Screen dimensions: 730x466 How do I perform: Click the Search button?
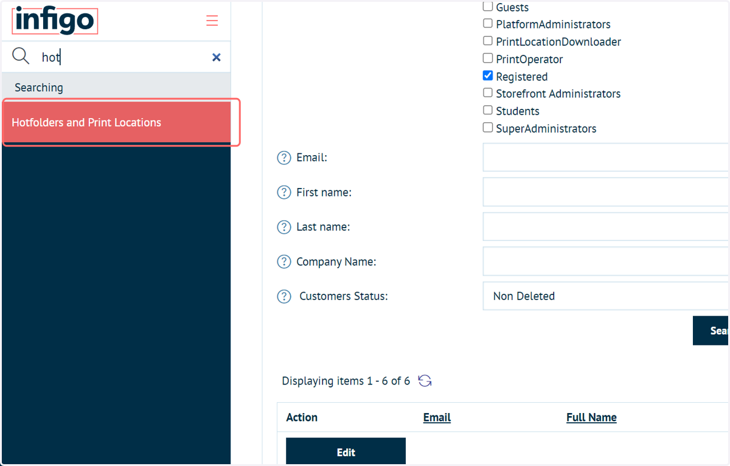pyautogui.click(x=711, y=331)
